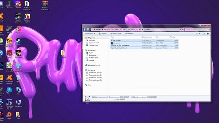This screenshot has width=219, height=123.
Task: Click the 3 License breadcrumb segment
Action: pyautogui.click(x=147, y=30)
